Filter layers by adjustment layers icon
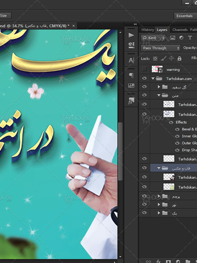 [x=181, y=38]
